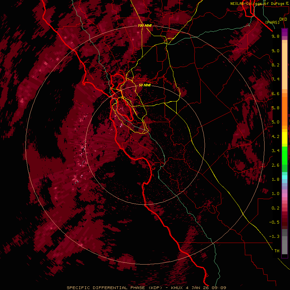The height and width of the screenshot is (290, 290).
Task: Click the NEXLAB logo icon after DuPage
Action: [287, 4]
